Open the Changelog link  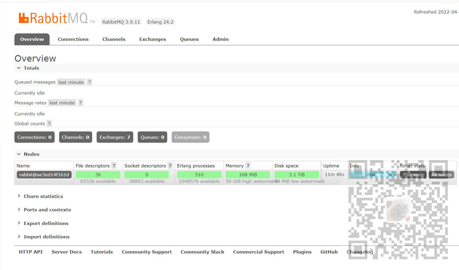[360, 252]
